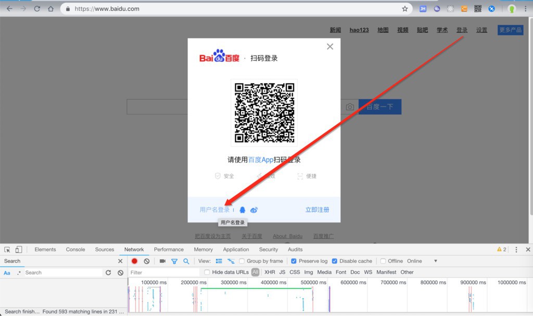This screenshot has height=316, width=533.
Task: Toggle match case Aa in search
Action: click(x=7, y=272)
